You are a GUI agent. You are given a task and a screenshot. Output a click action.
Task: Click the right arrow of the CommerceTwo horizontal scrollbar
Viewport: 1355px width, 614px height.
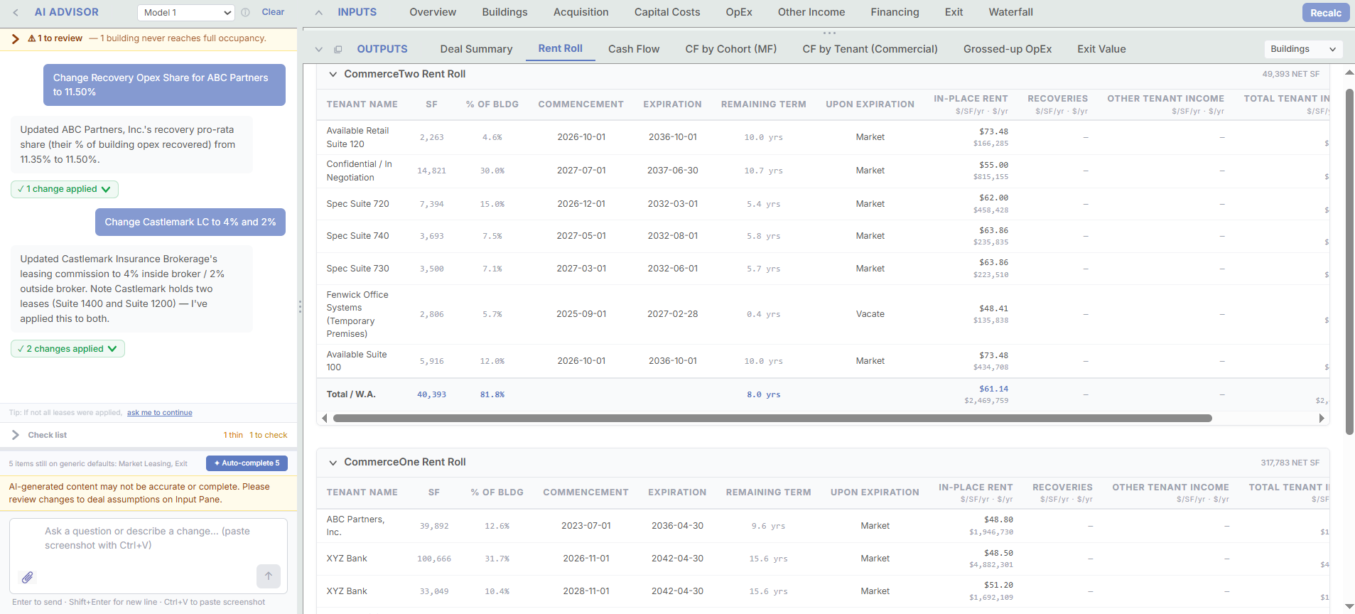pyautogui.click(x=1322, y=418)
